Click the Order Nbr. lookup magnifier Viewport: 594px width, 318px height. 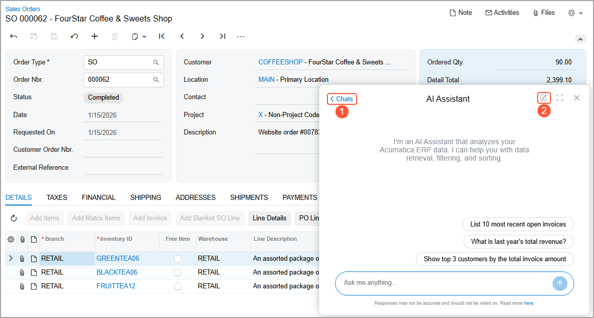156,80
